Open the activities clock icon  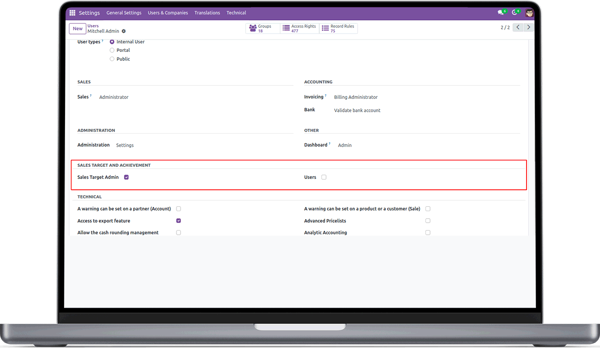515,12
